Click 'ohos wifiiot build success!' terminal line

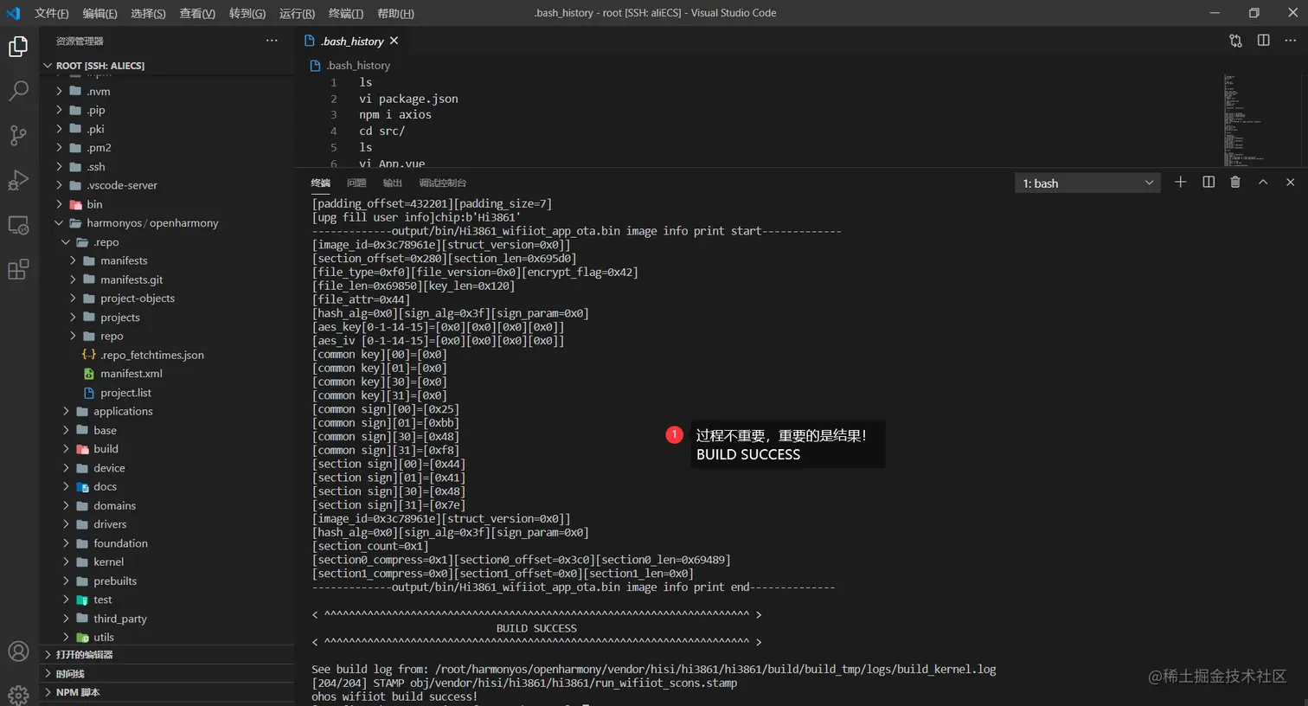(394, 696)
